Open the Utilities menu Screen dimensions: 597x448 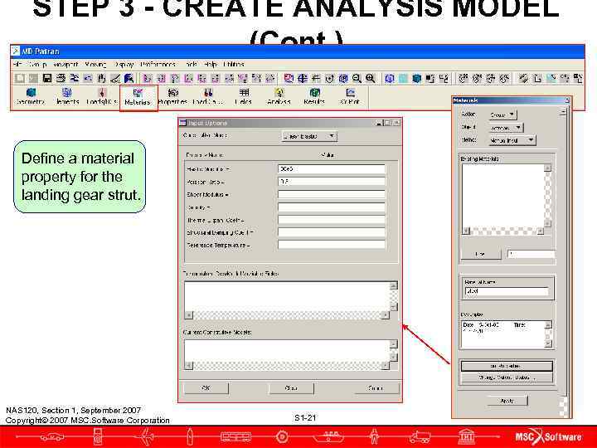pos(234,65)
